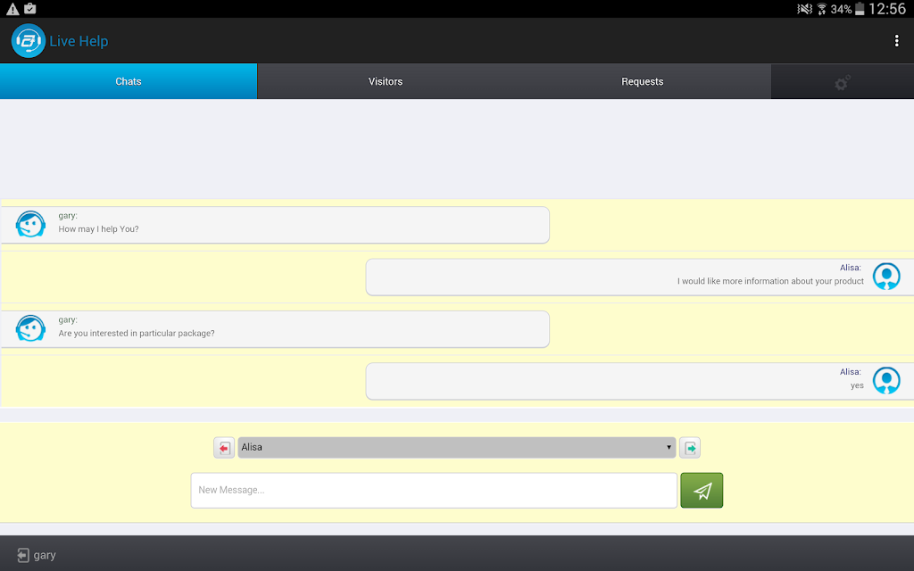Tap the Wi-Fi status icon
The image size is (914, 571).
point(822,9)
